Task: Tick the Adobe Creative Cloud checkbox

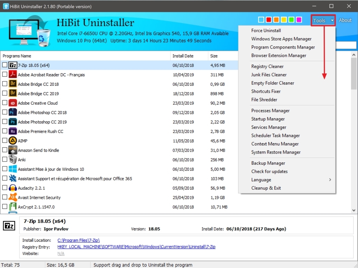Action: click(5, 103)
